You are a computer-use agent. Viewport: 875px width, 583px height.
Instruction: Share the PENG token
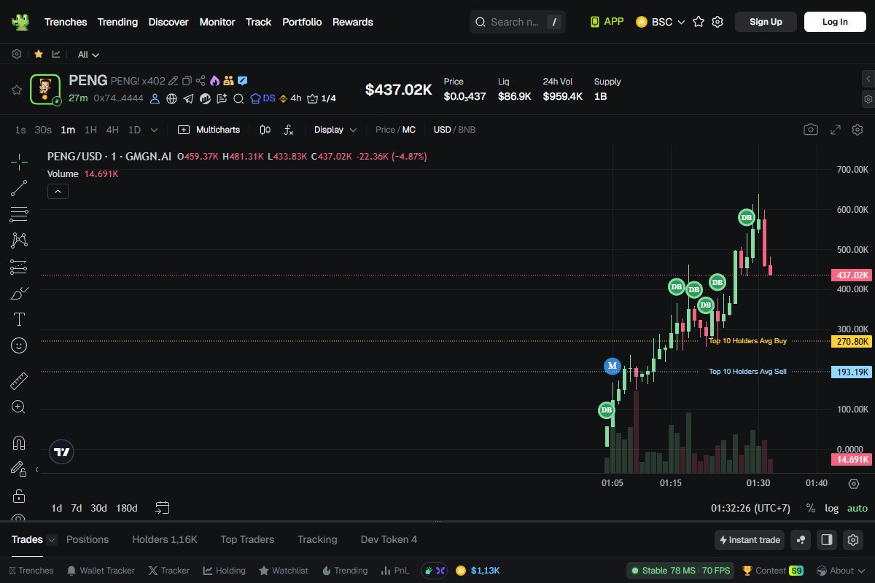[201, 81]
